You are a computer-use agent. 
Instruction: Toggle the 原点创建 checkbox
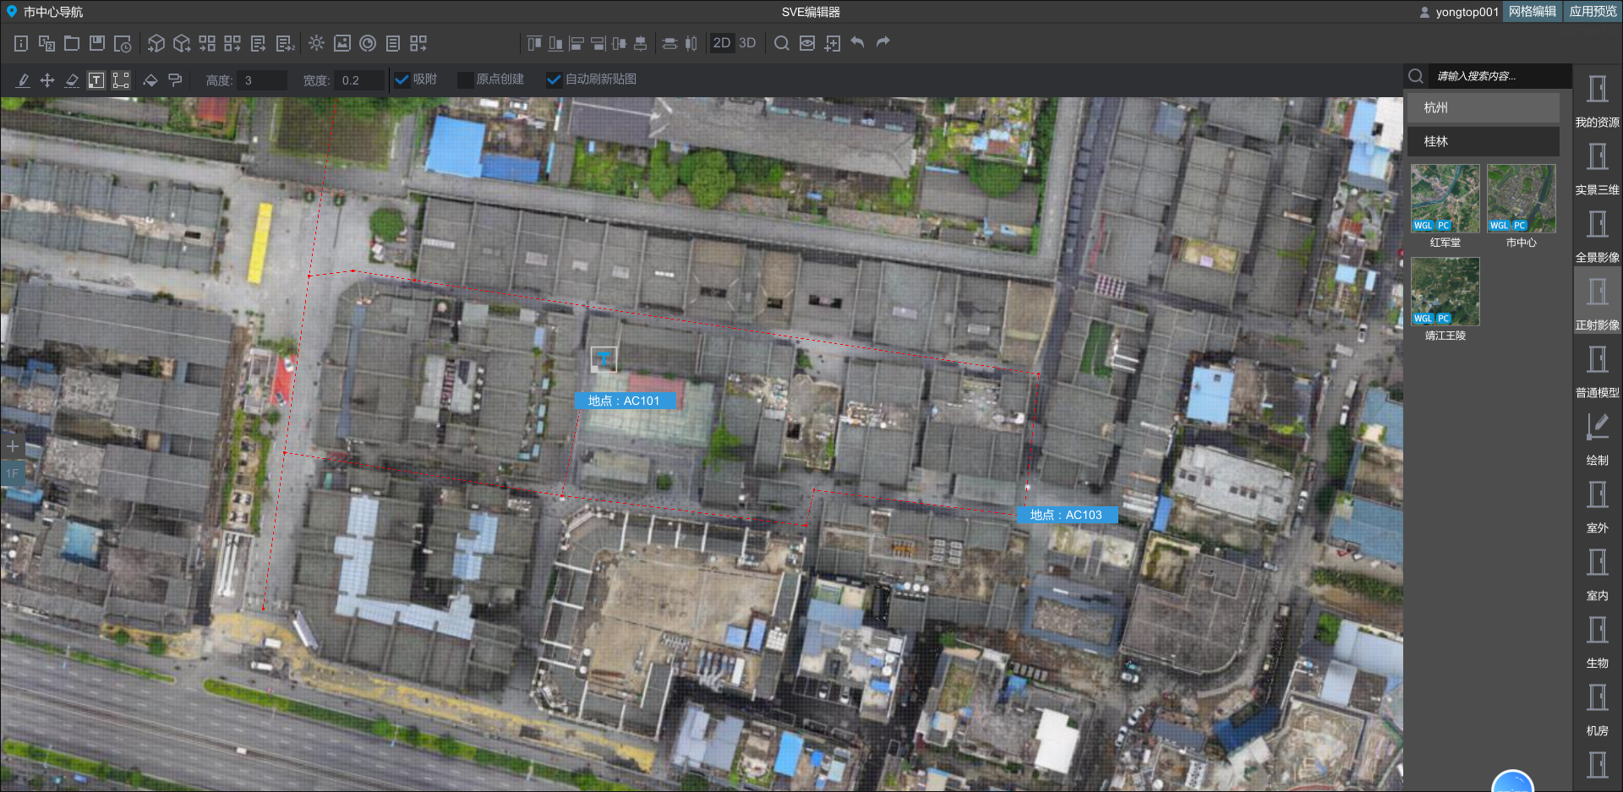click(465, 79)
